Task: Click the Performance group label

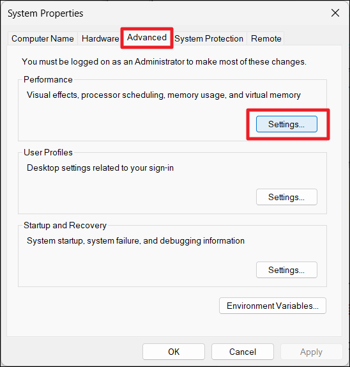Action: click(48, 79)
